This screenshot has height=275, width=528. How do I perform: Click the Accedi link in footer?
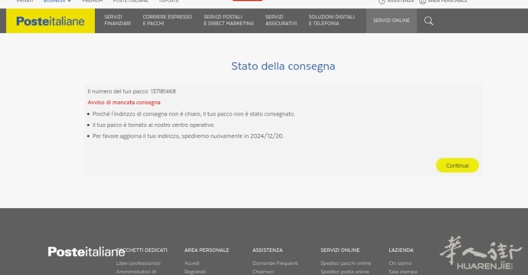tap(191, 263)
